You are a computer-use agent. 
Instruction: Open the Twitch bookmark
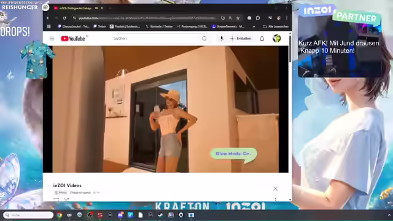[x=100, y=26]
